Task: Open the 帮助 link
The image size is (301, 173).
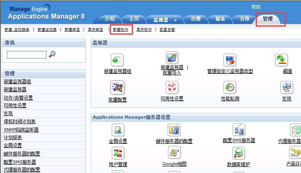Action: coord(256,7)
